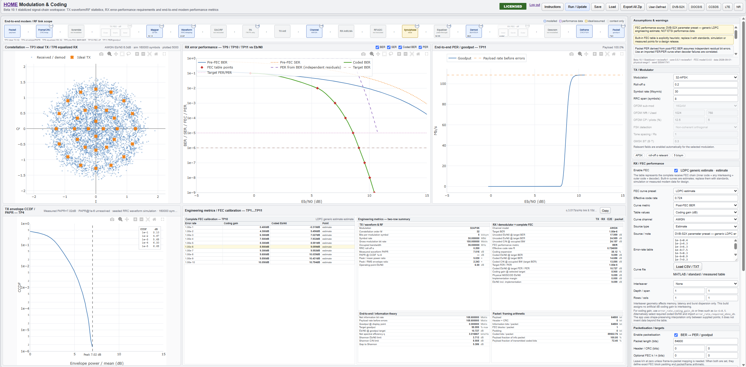Screen dimensions: 746x367
Task: Zoom in on RX error performance plot
Action: [x=399, y=54]
